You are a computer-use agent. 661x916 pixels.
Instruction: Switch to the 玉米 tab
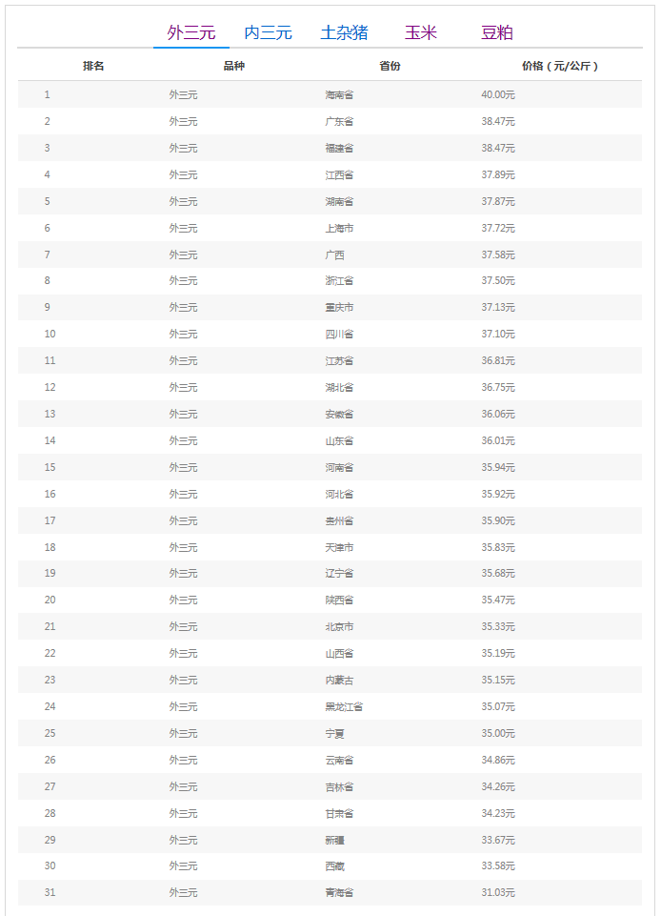click(x=420, y=32)
